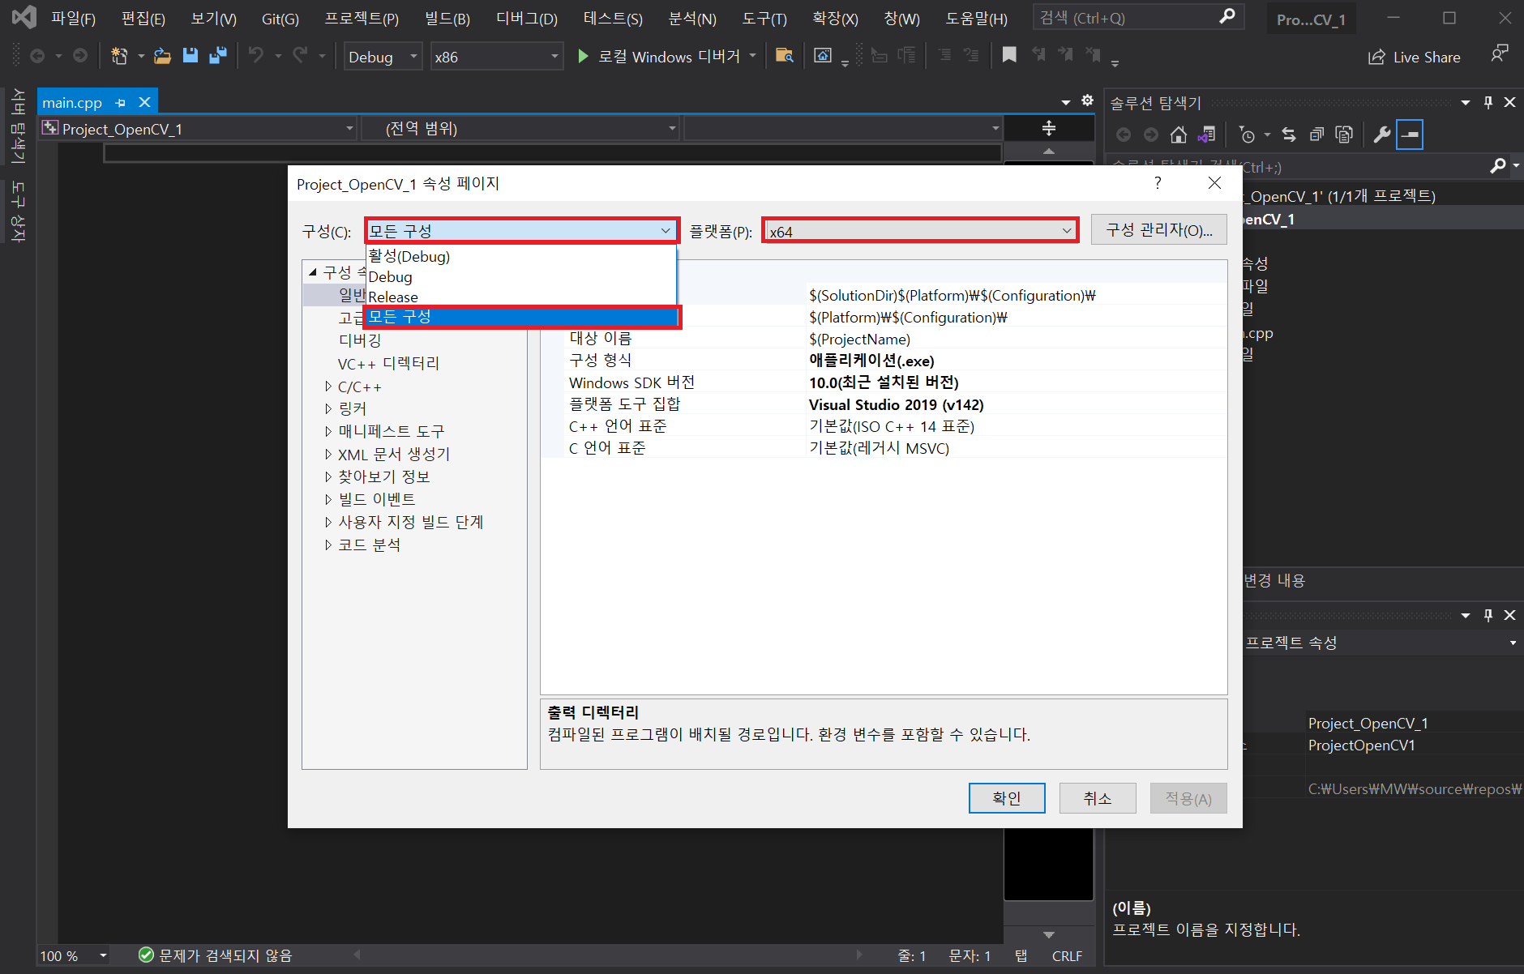Click Visual Studio logo icon
Viewport: 1524px width, 974px height.
[24, 17]
